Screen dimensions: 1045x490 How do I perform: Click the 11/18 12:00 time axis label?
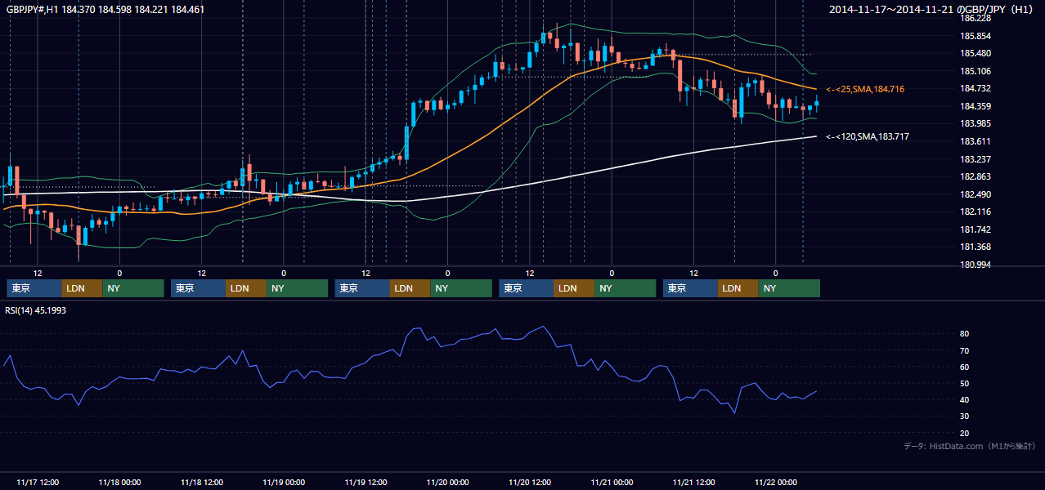pyautogui.click(x=202, y=482)
